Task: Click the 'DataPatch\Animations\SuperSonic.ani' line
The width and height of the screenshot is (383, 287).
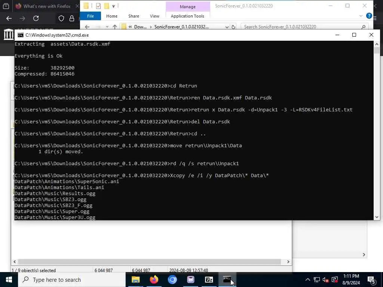Action: (67, 182)
